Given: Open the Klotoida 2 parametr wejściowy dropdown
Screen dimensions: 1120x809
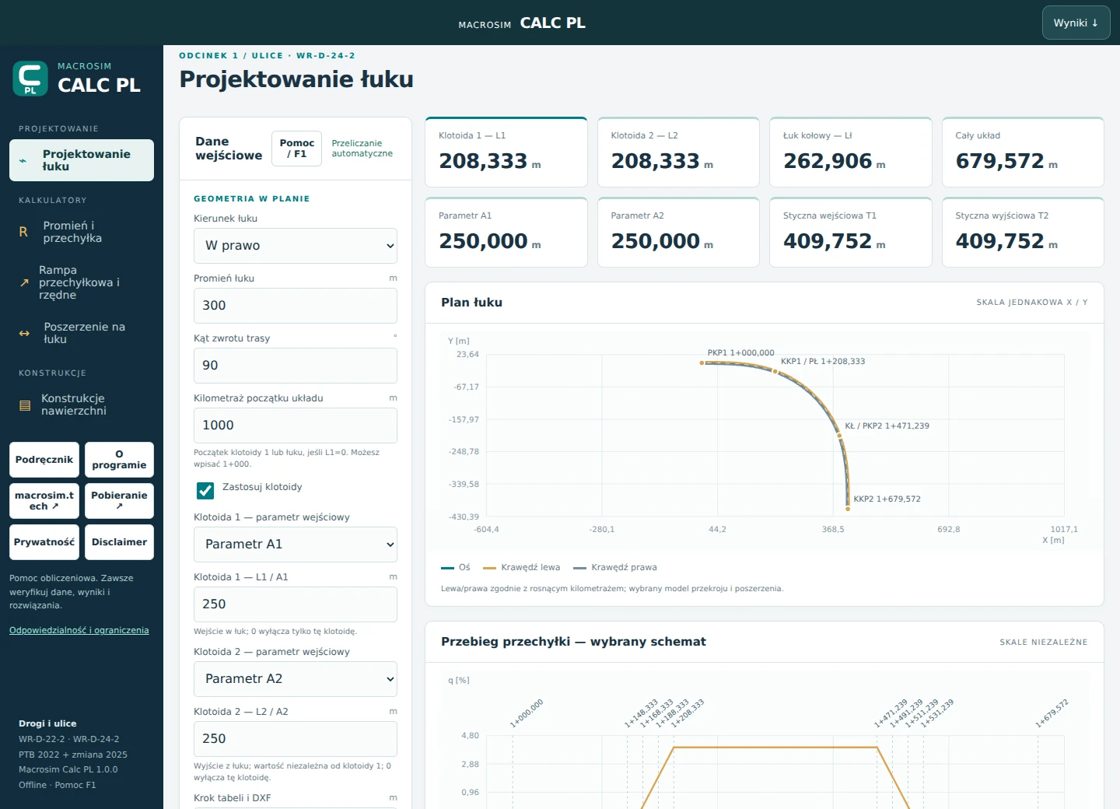Looking at the screenshot, I should pyautogui.click(x=296, y=679).
